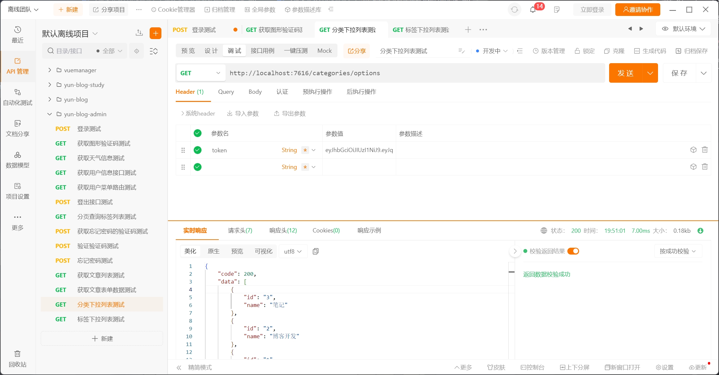Toggle the validate return result switch
Viewport: 719px width, 375px height.
click(573, 251)
